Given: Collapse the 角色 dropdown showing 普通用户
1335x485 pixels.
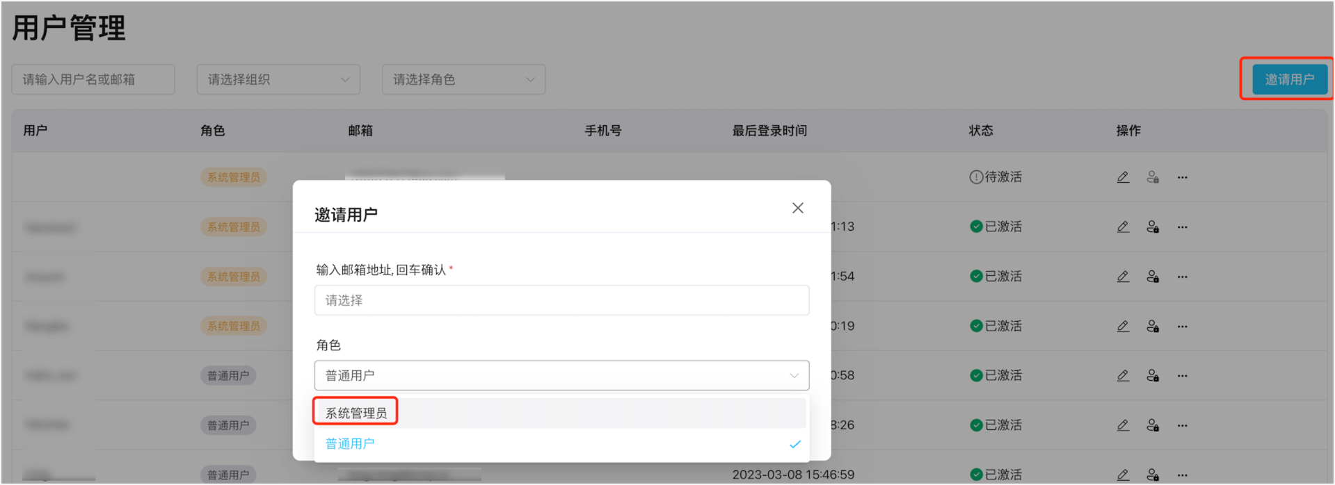Looking at the screenshot, I should click(x=561, y=375).
